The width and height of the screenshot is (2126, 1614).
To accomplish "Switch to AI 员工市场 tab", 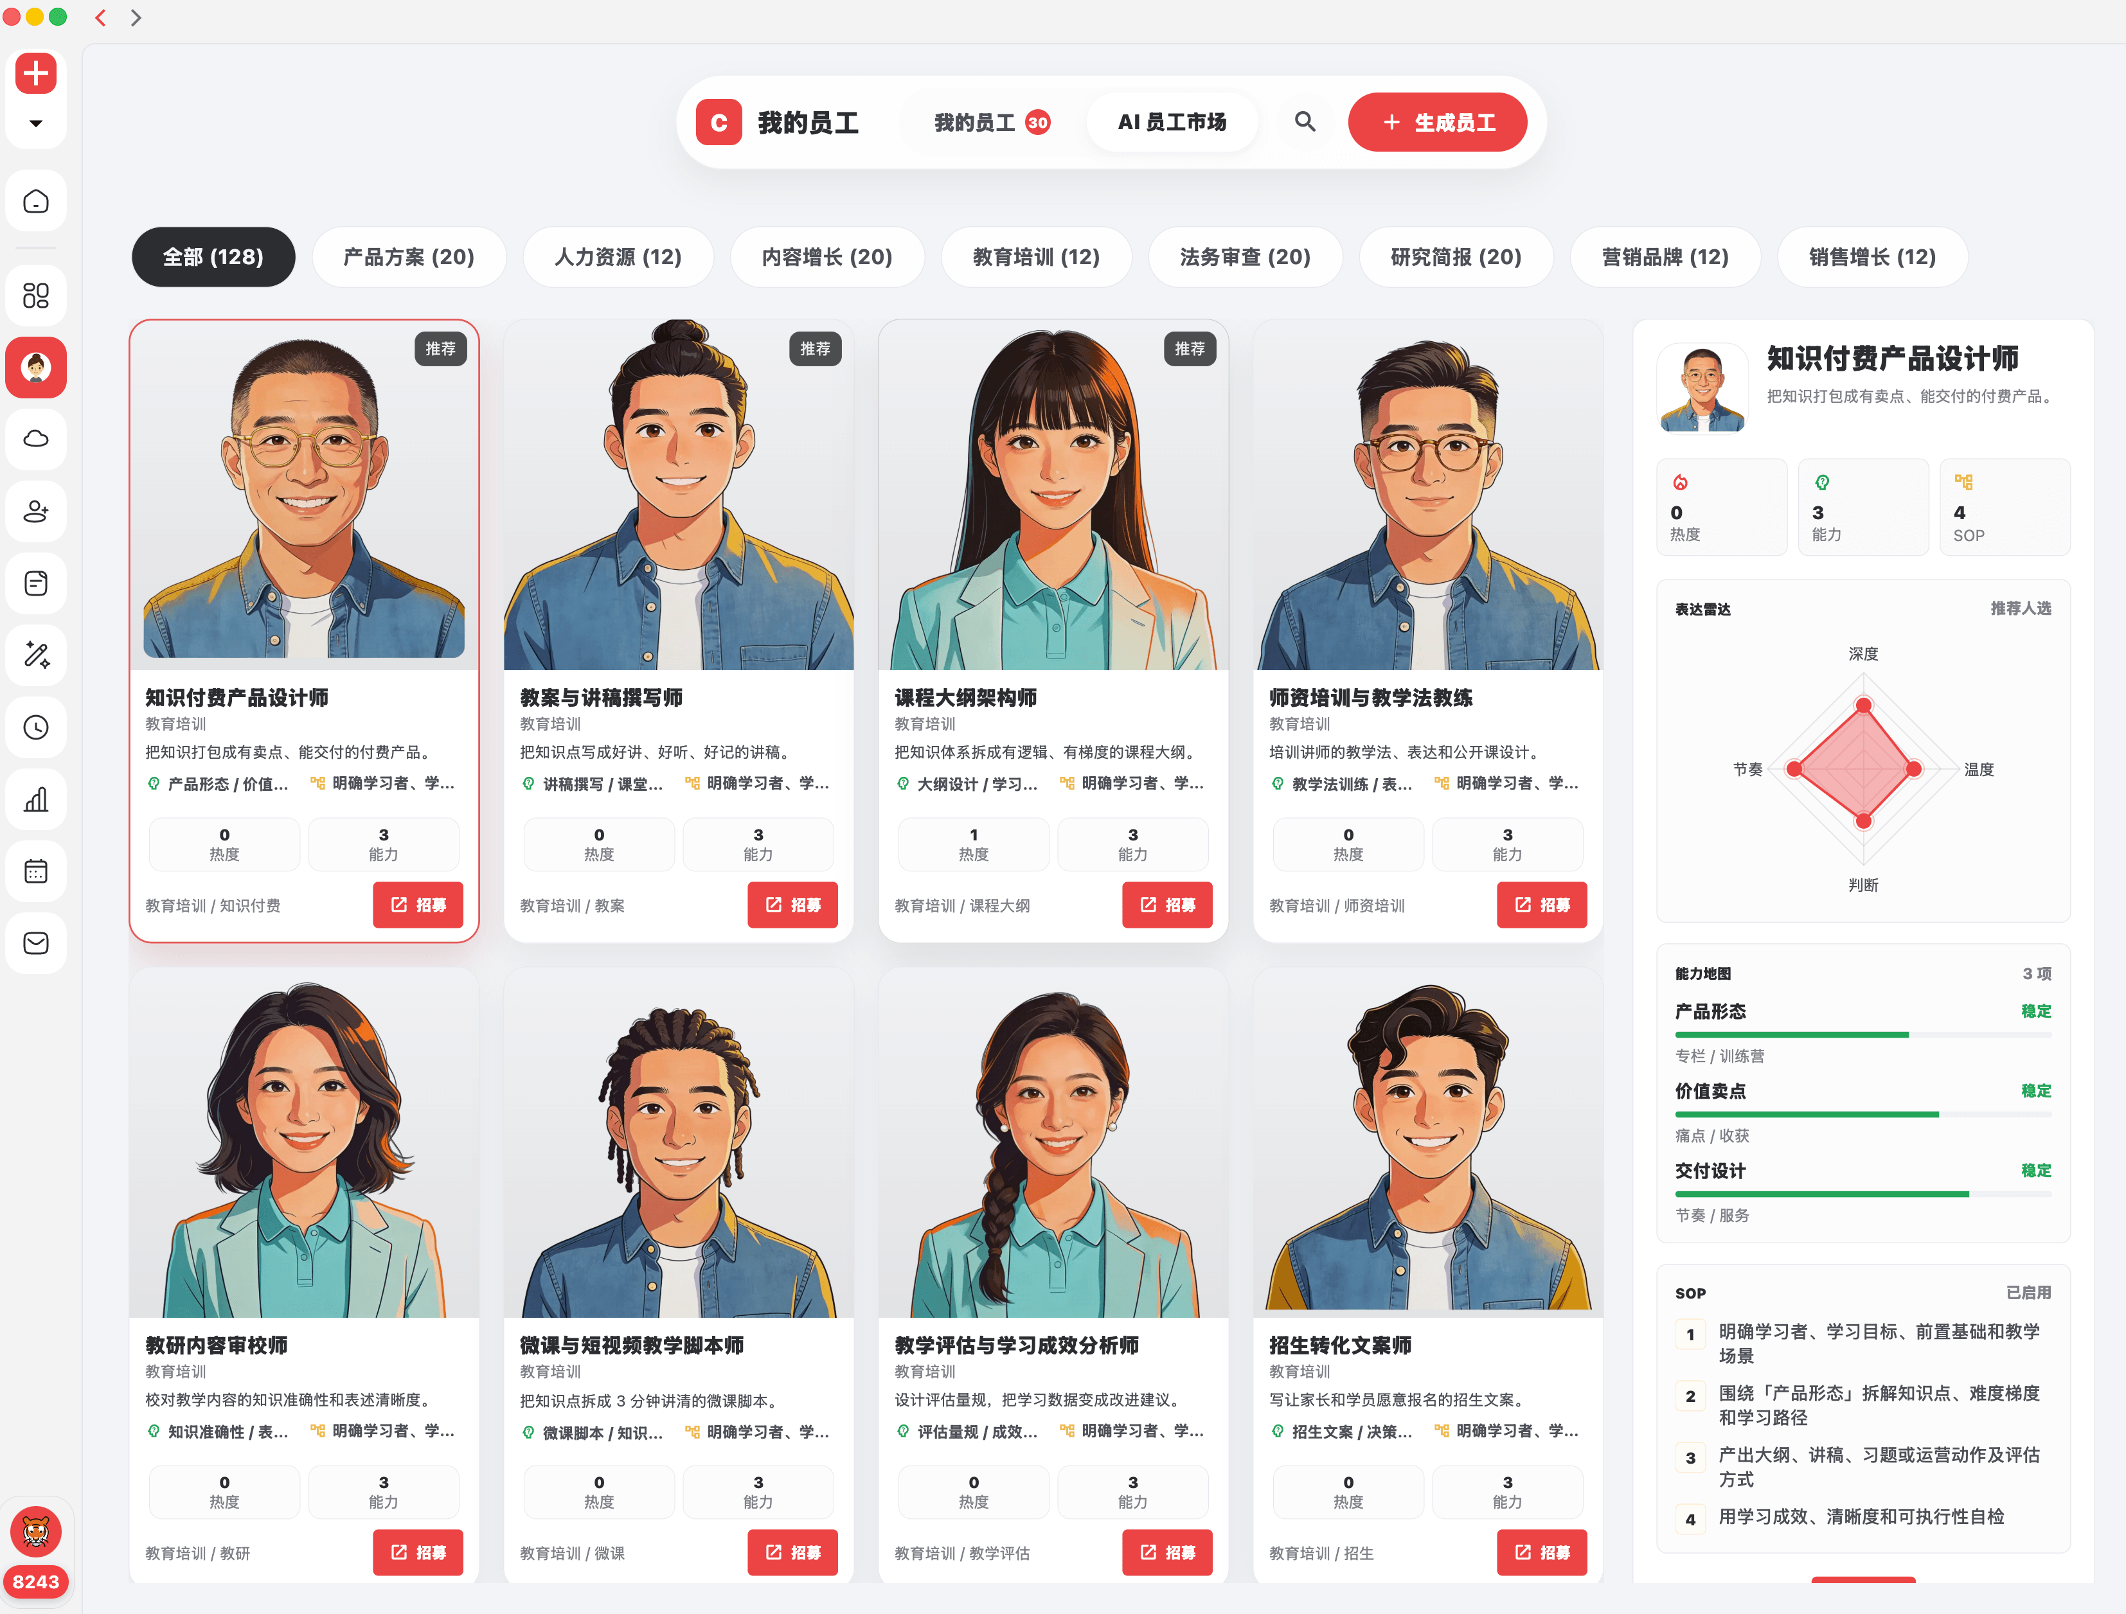I will [x=1172, y=122].
